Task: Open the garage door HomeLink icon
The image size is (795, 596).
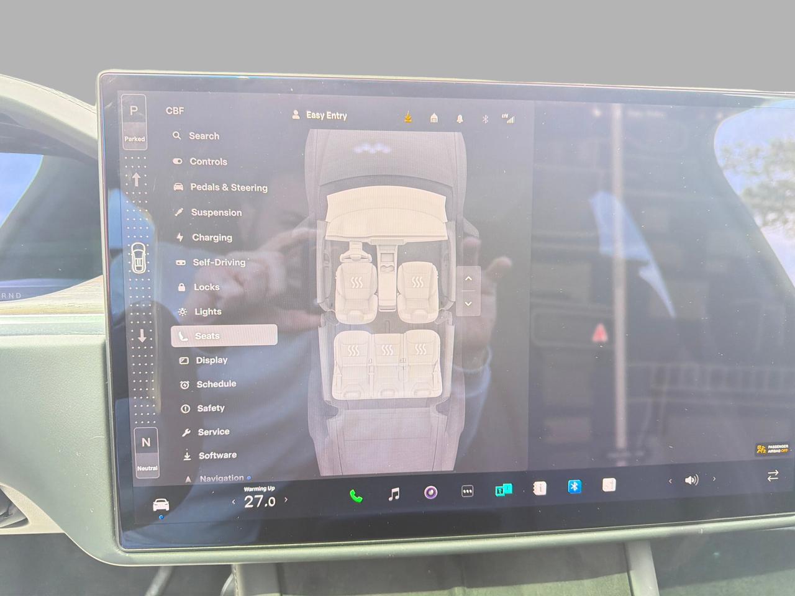Action: click(x=434, y=117)
